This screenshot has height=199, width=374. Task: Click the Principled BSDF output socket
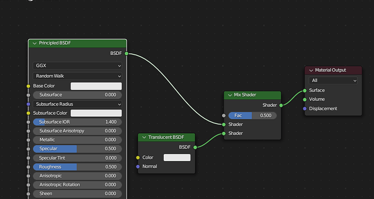[126, 54]
